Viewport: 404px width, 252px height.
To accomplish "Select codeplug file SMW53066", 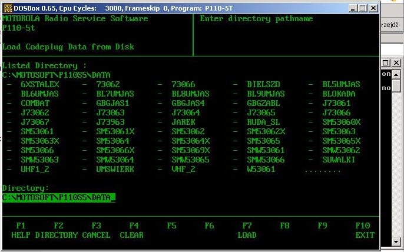I will 266,160.
